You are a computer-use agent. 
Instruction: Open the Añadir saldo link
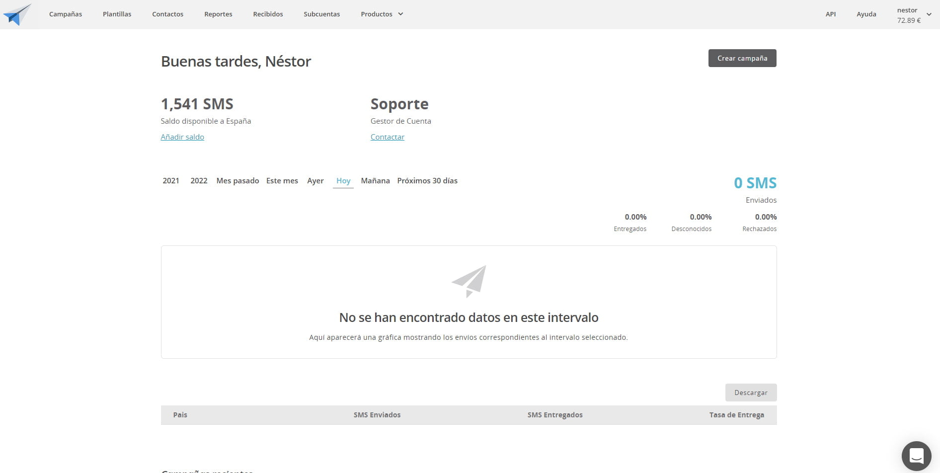[x=182, y=137]
